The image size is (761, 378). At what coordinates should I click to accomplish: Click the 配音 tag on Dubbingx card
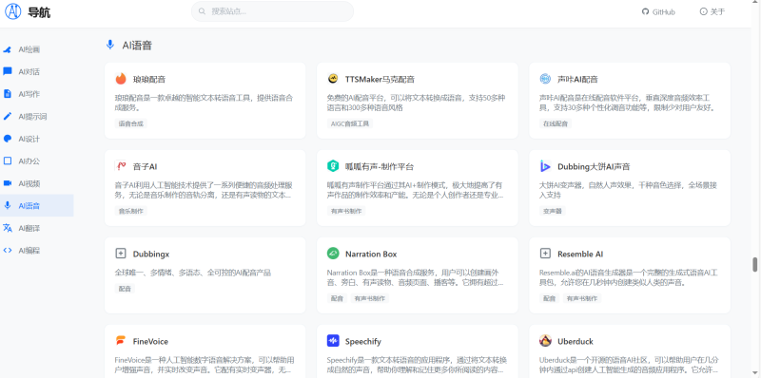tap(125, 289)
